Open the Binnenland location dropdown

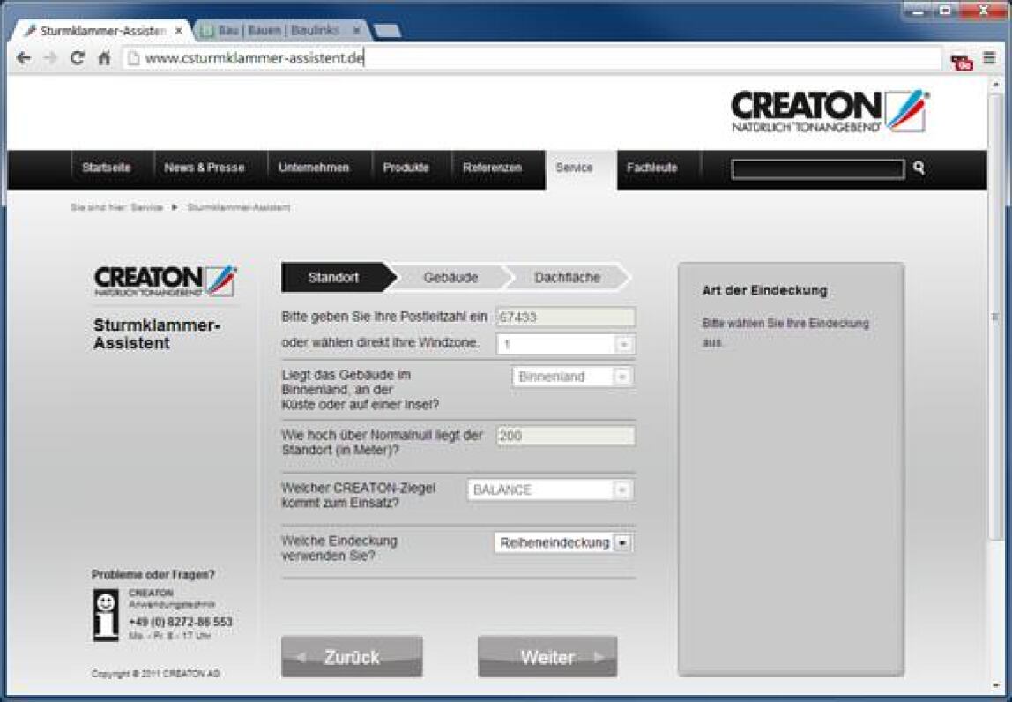[572, 377]
